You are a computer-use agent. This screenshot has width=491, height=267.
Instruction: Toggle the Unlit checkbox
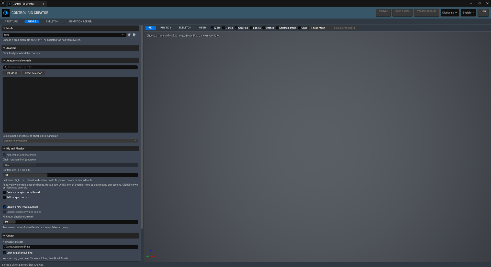click(299, 28)
